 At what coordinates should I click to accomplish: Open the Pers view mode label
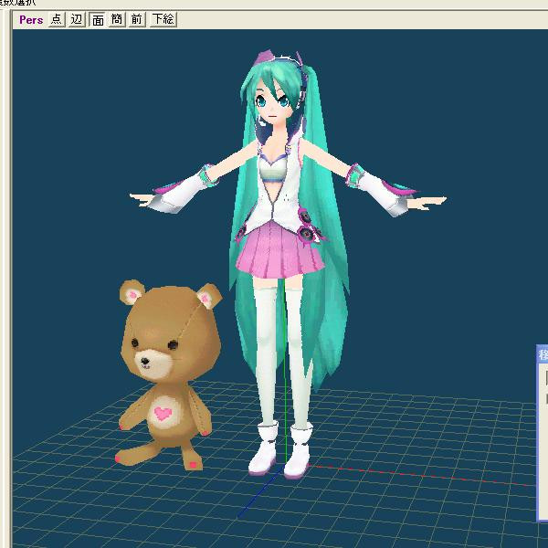click(x=31, y=20)
